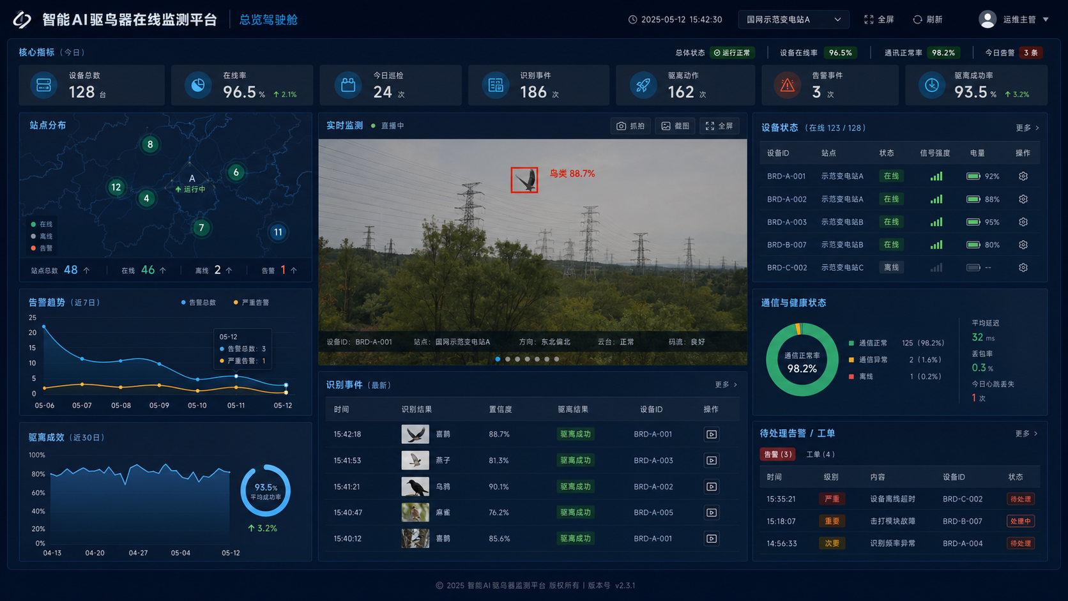
Task: Click the 麻雀 event thumbnail
Action: point(415,513)
